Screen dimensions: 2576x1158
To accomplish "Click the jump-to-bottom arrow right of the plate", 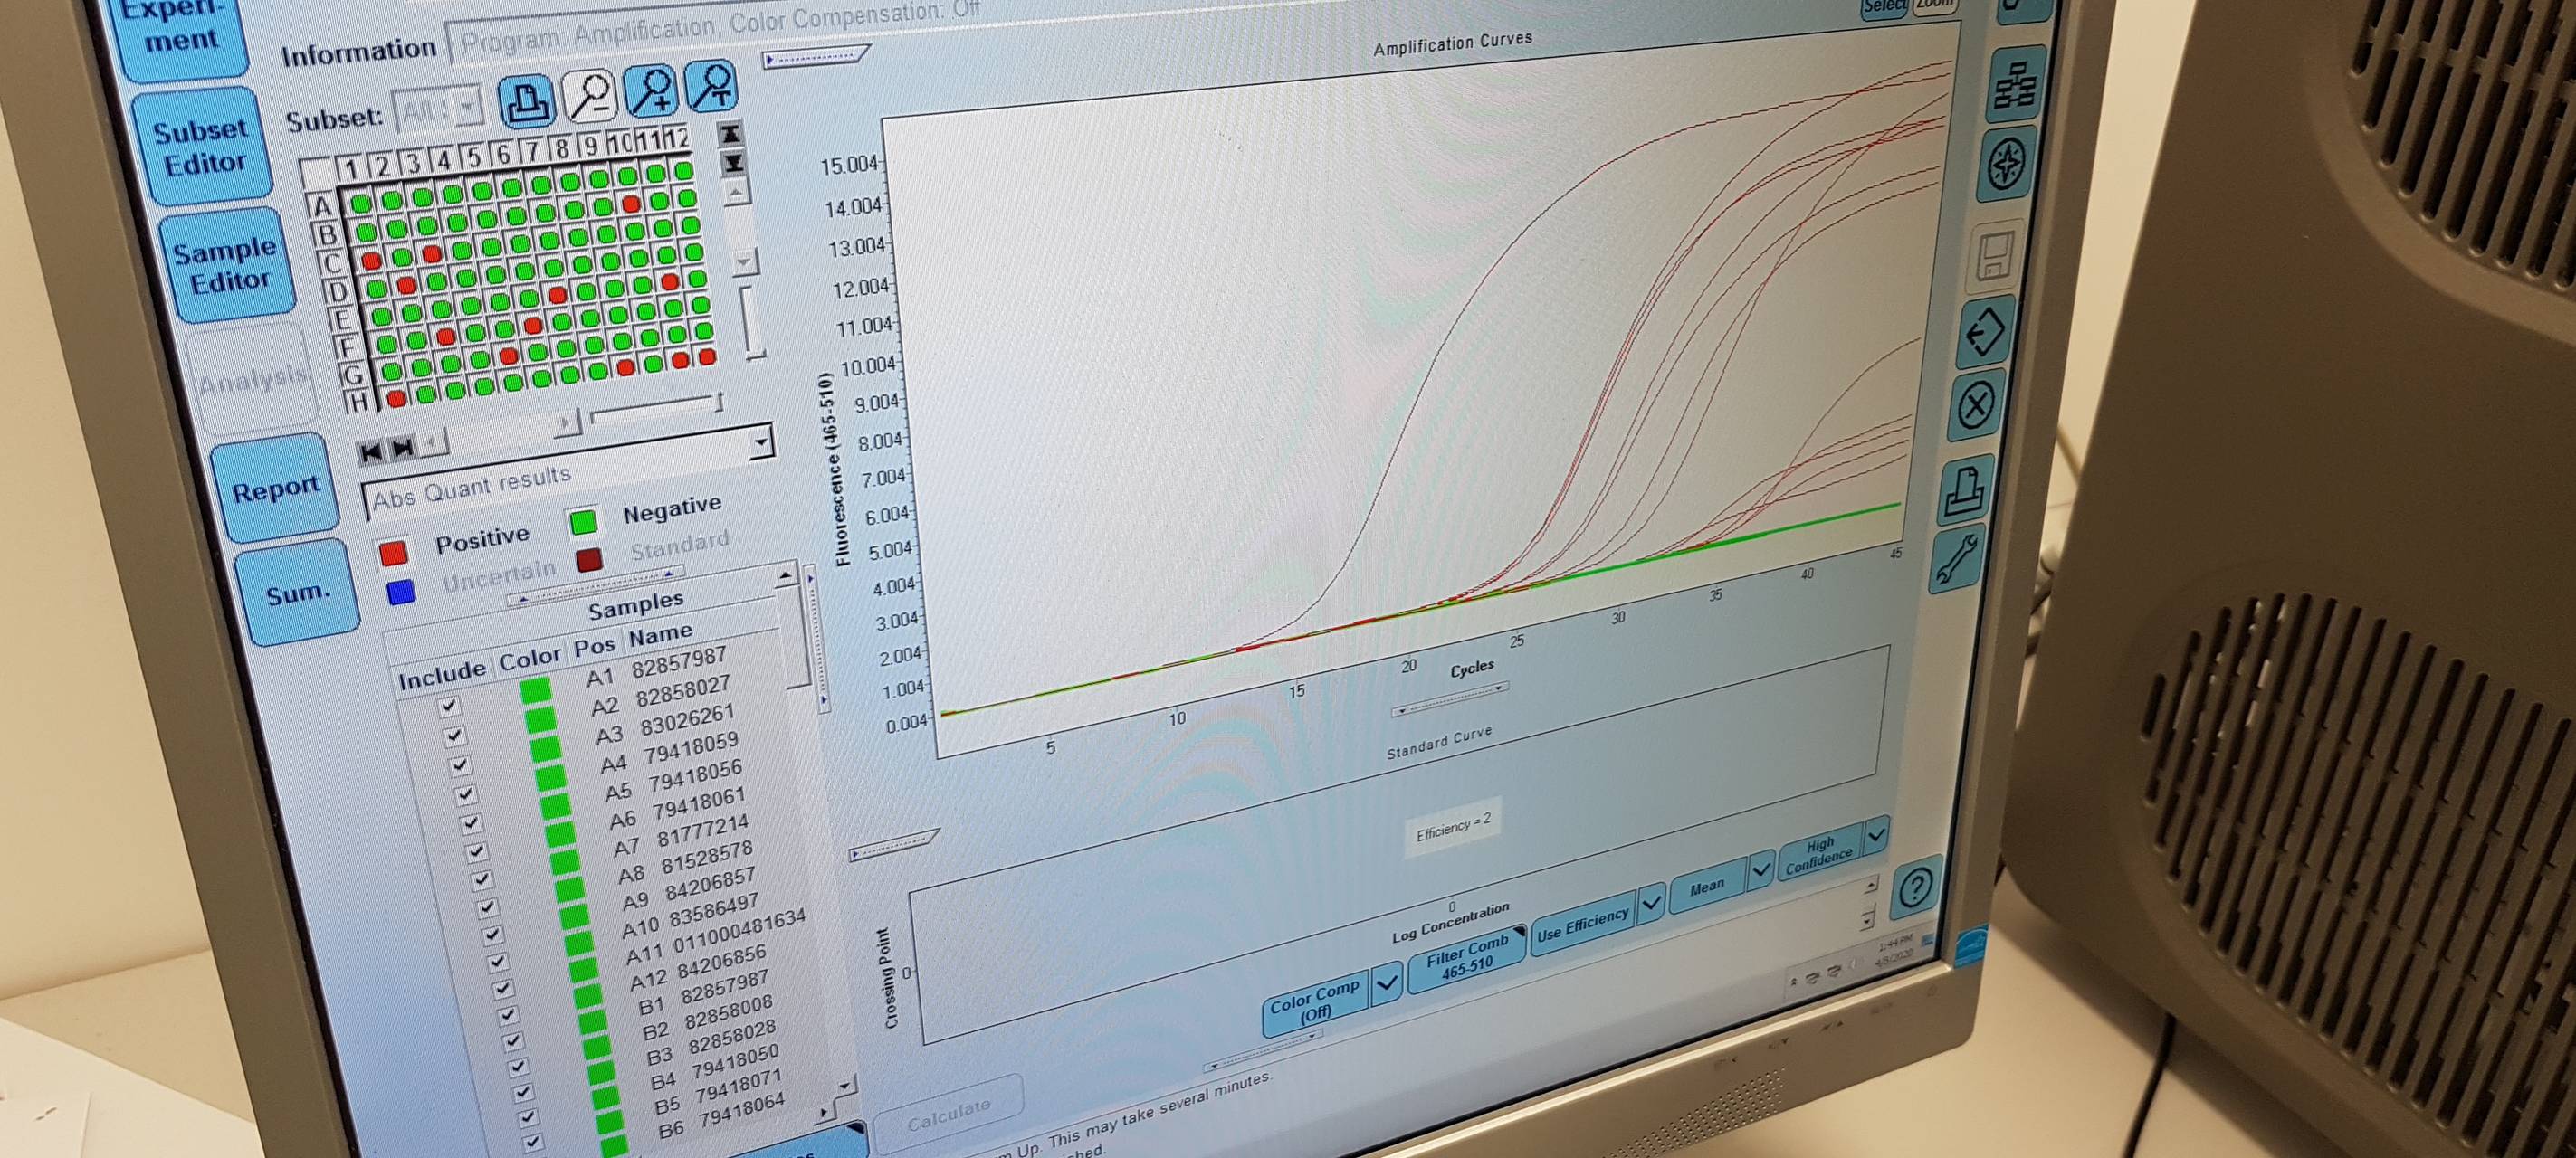I will click(733, 162).
